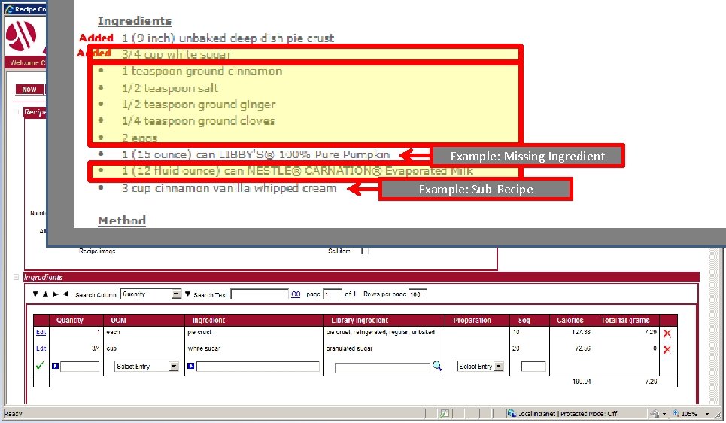Screen dimensions: 726x423
Task: Go to the previous page using the left arrow
Action: pyautogui.click(x=65, y=294)
